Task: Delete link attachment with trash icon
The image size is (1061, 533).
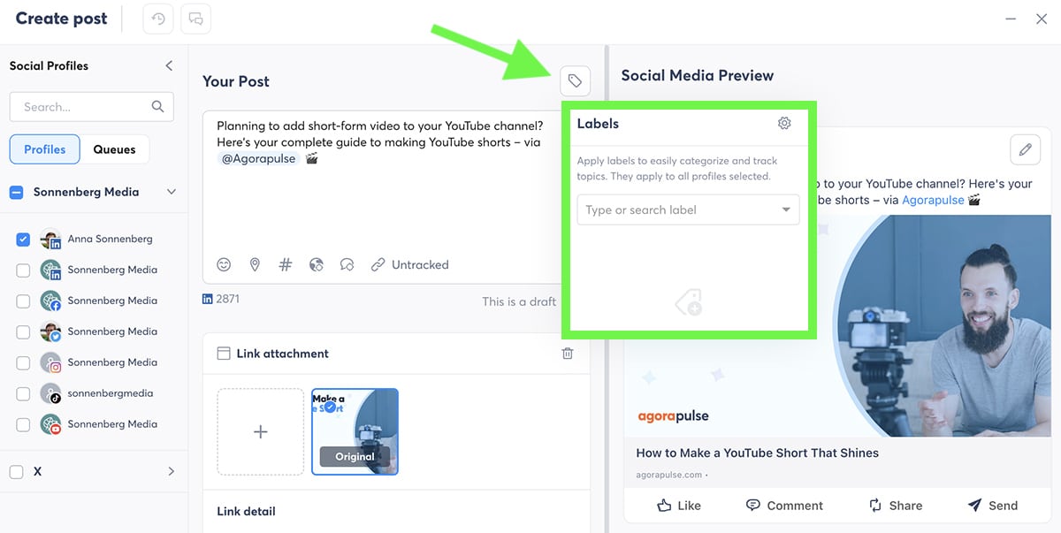Action: (x=568, y=354)
